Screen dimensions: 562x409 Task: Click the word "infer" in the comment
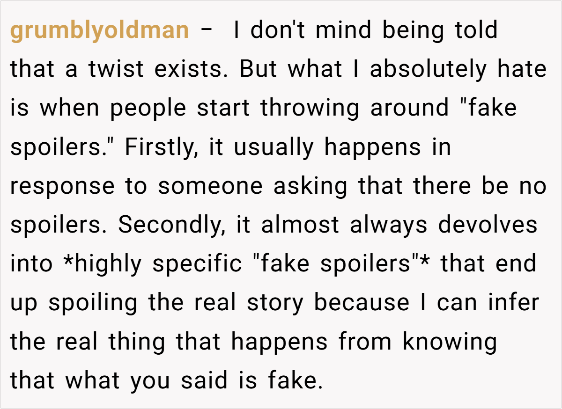513,303
